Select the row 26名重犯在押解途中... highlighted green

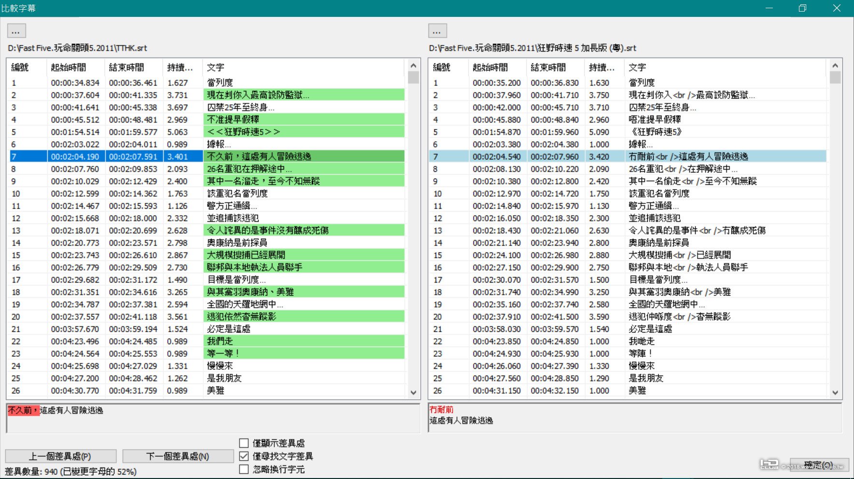click(207, 169)
